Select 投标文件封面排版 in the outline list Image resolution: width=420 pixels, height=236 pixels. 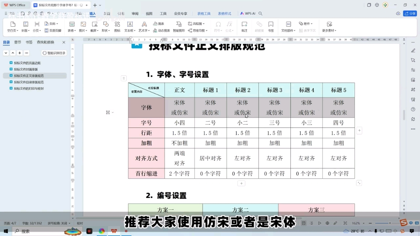25,69
